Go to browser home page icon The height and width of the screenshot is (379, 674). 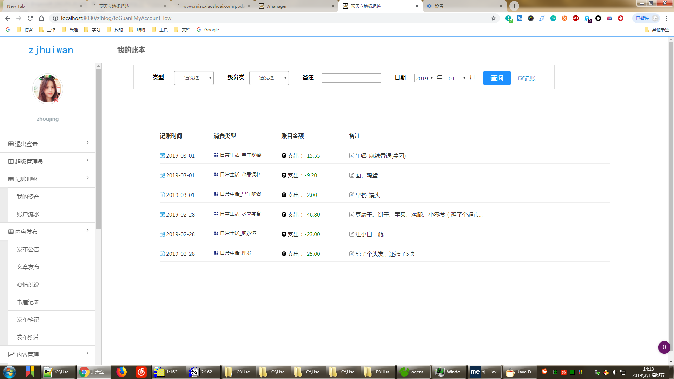click(41, 18)
